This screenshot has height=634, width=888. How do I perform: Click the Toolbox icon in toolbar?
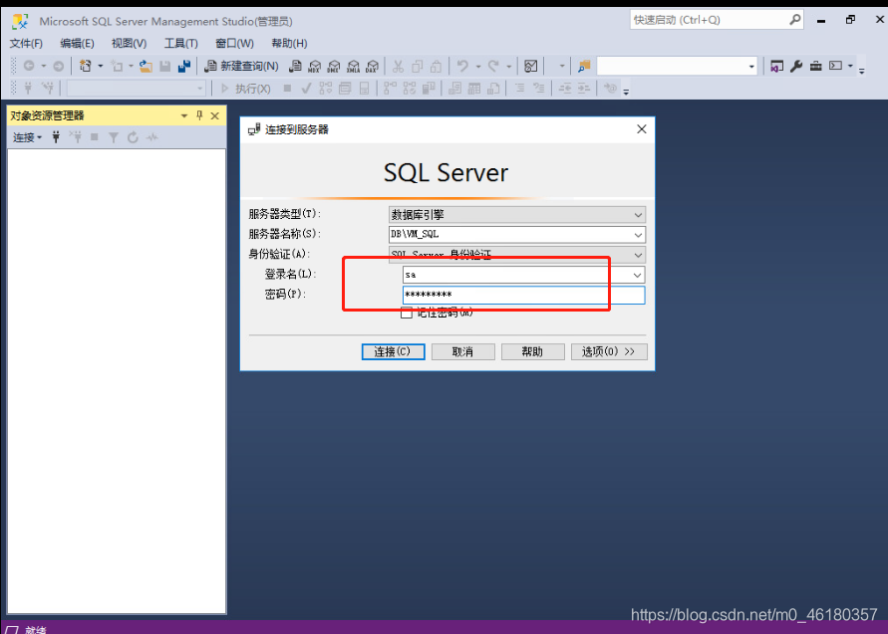[815, 66]
